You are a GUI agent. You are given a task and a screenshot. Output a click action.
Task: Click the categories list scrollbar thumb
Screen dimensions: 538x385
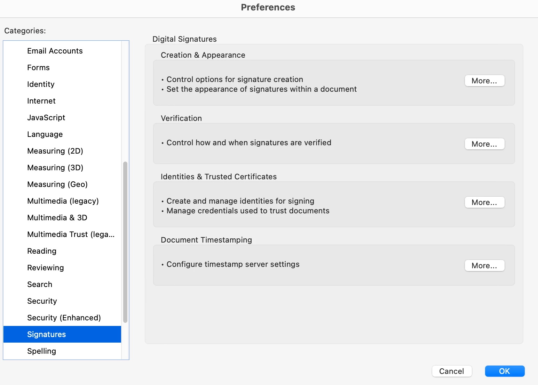[x=125, y=242]
